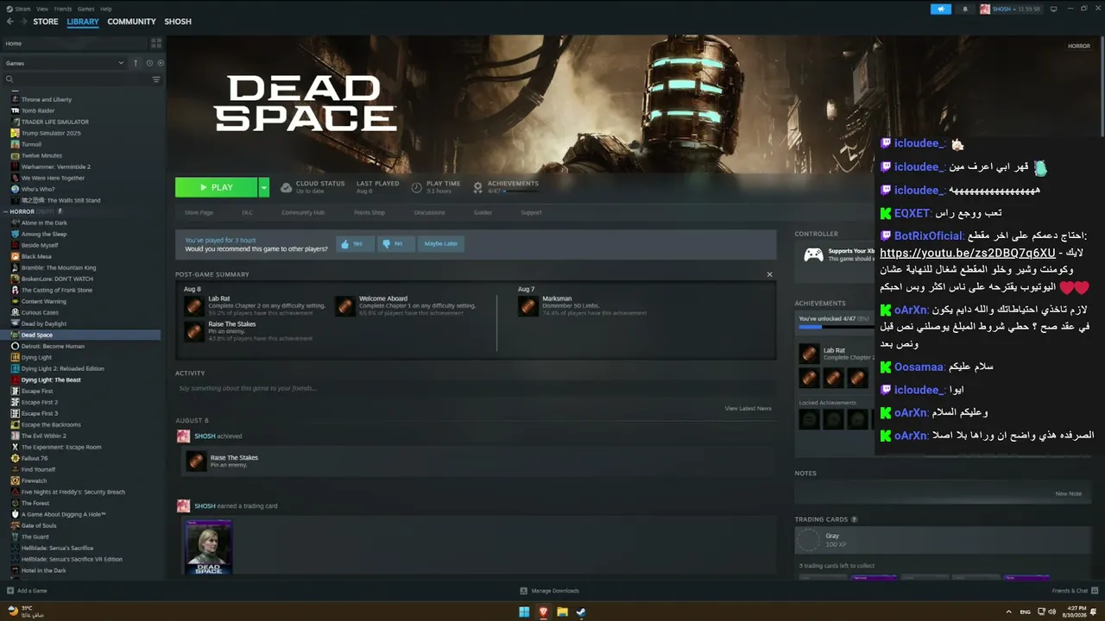
Task: Click the thumbs-down No recommend button
Action: click(395, 244)
